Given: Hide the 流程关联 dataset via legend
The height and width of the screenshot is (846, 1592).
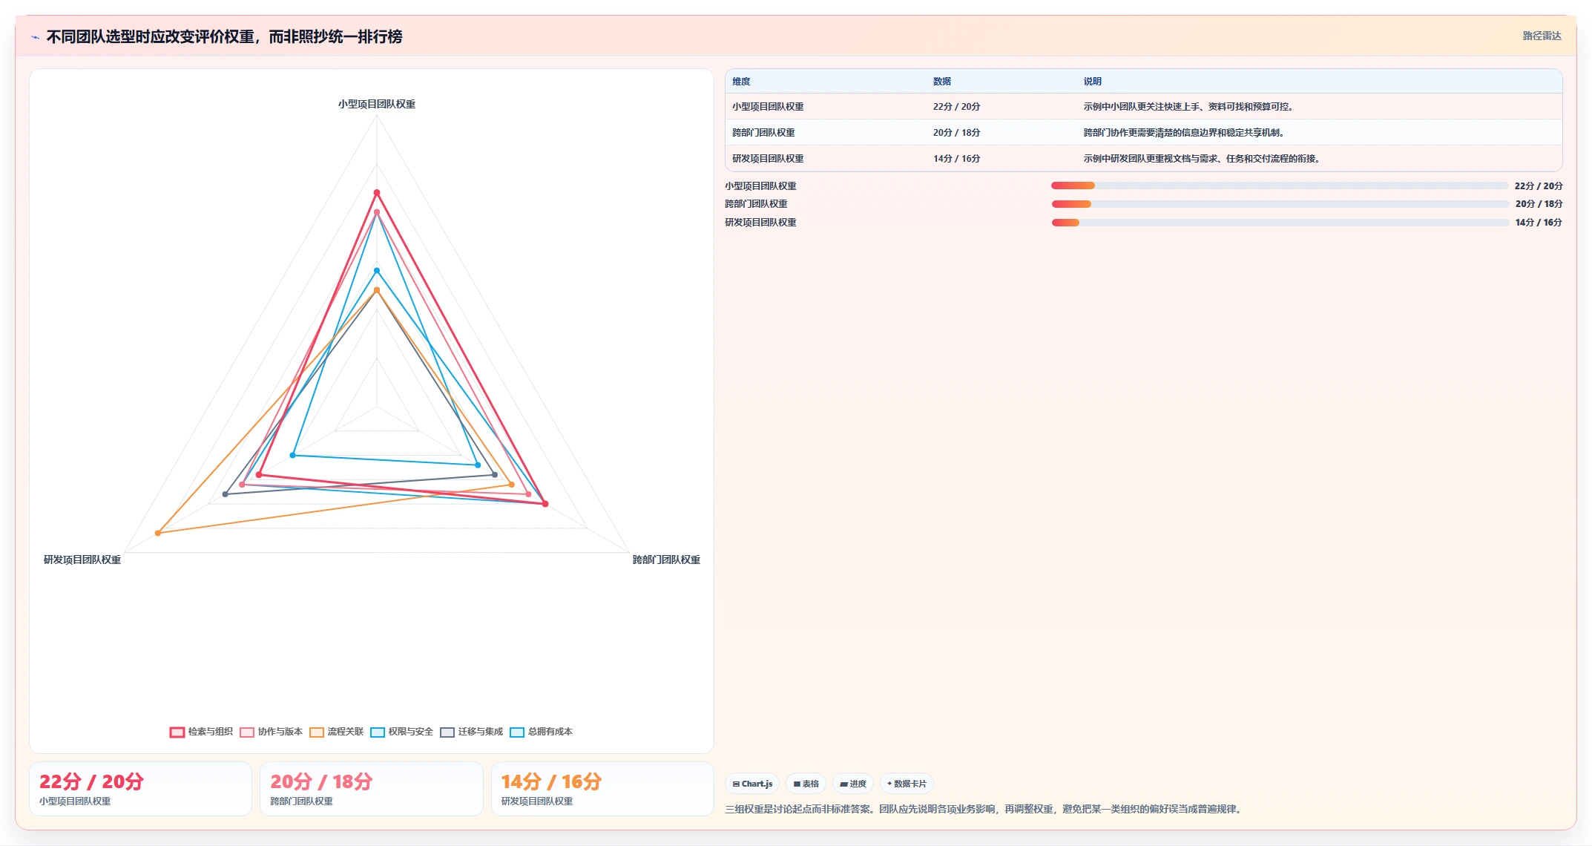Looking at the screenshot, I should (336, 732).
